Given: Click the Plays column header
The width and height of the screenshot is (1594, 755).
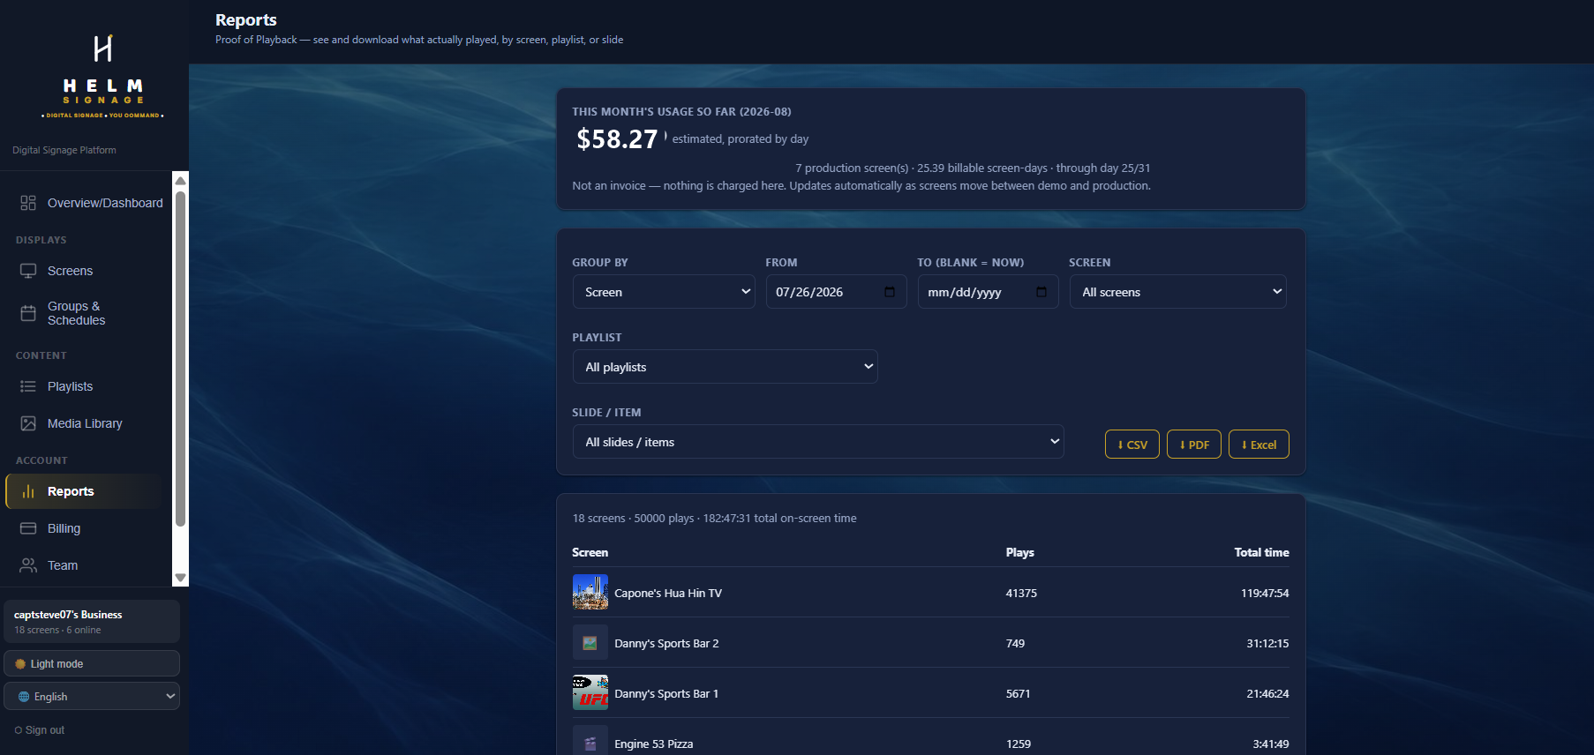Looking at the screenshot, I should click(x=1019, y=552).
